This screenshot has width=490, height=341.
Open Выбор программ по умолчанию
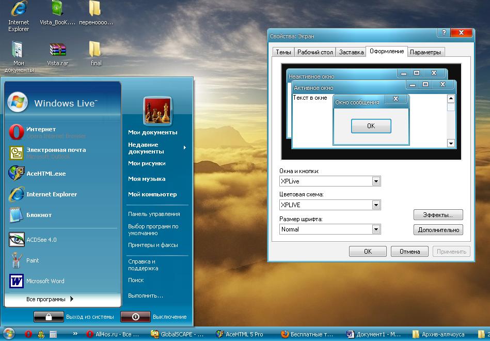pos(153,229)
